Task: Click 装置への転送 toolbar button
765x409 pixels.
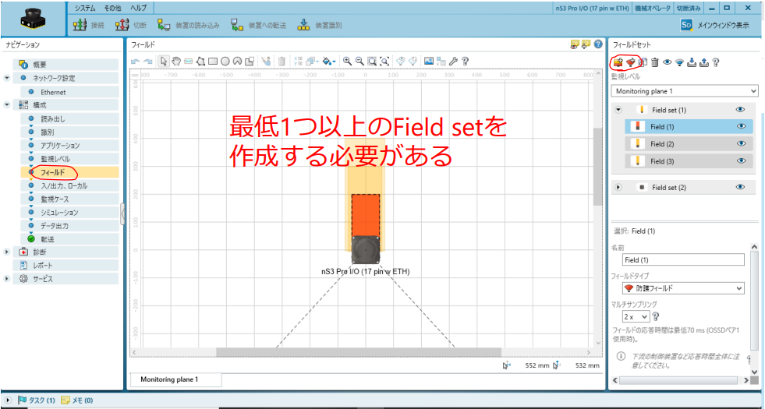Action: (x=258, y=26)
